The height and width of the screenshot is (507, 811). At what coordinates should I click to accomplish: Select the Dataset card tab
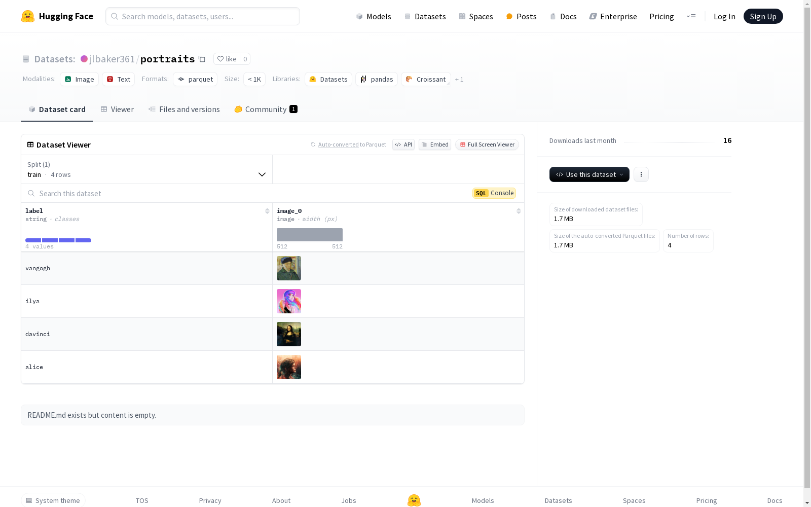coord(57,109)
